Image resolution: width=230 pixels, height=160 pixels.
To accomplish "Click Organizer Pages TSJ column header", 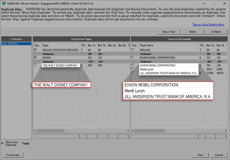I will pos(83,45).
